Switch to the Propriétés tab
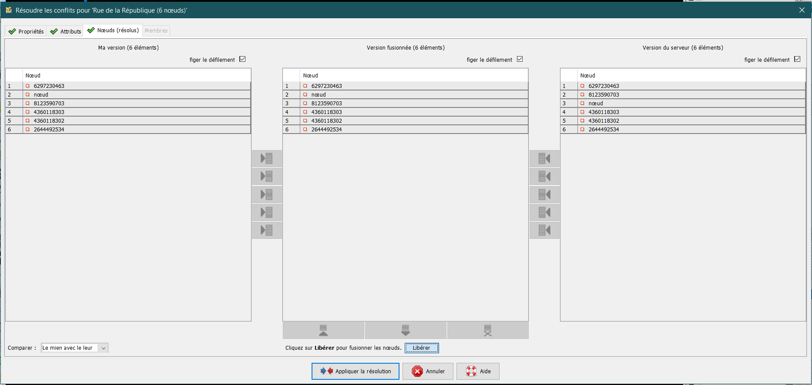 (x=26, y=31)
